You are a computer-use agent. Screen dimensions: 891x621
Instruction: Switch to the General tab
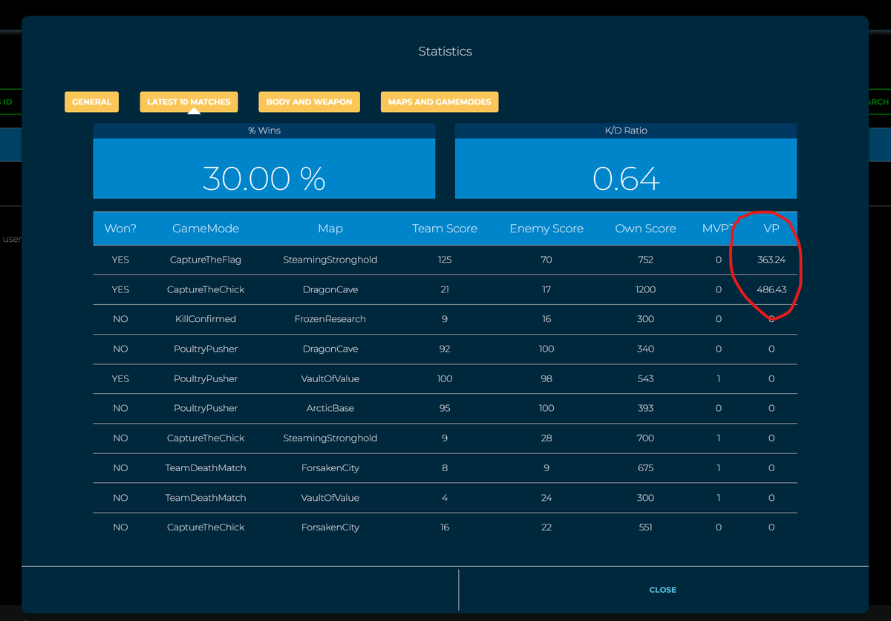(92, 102)
